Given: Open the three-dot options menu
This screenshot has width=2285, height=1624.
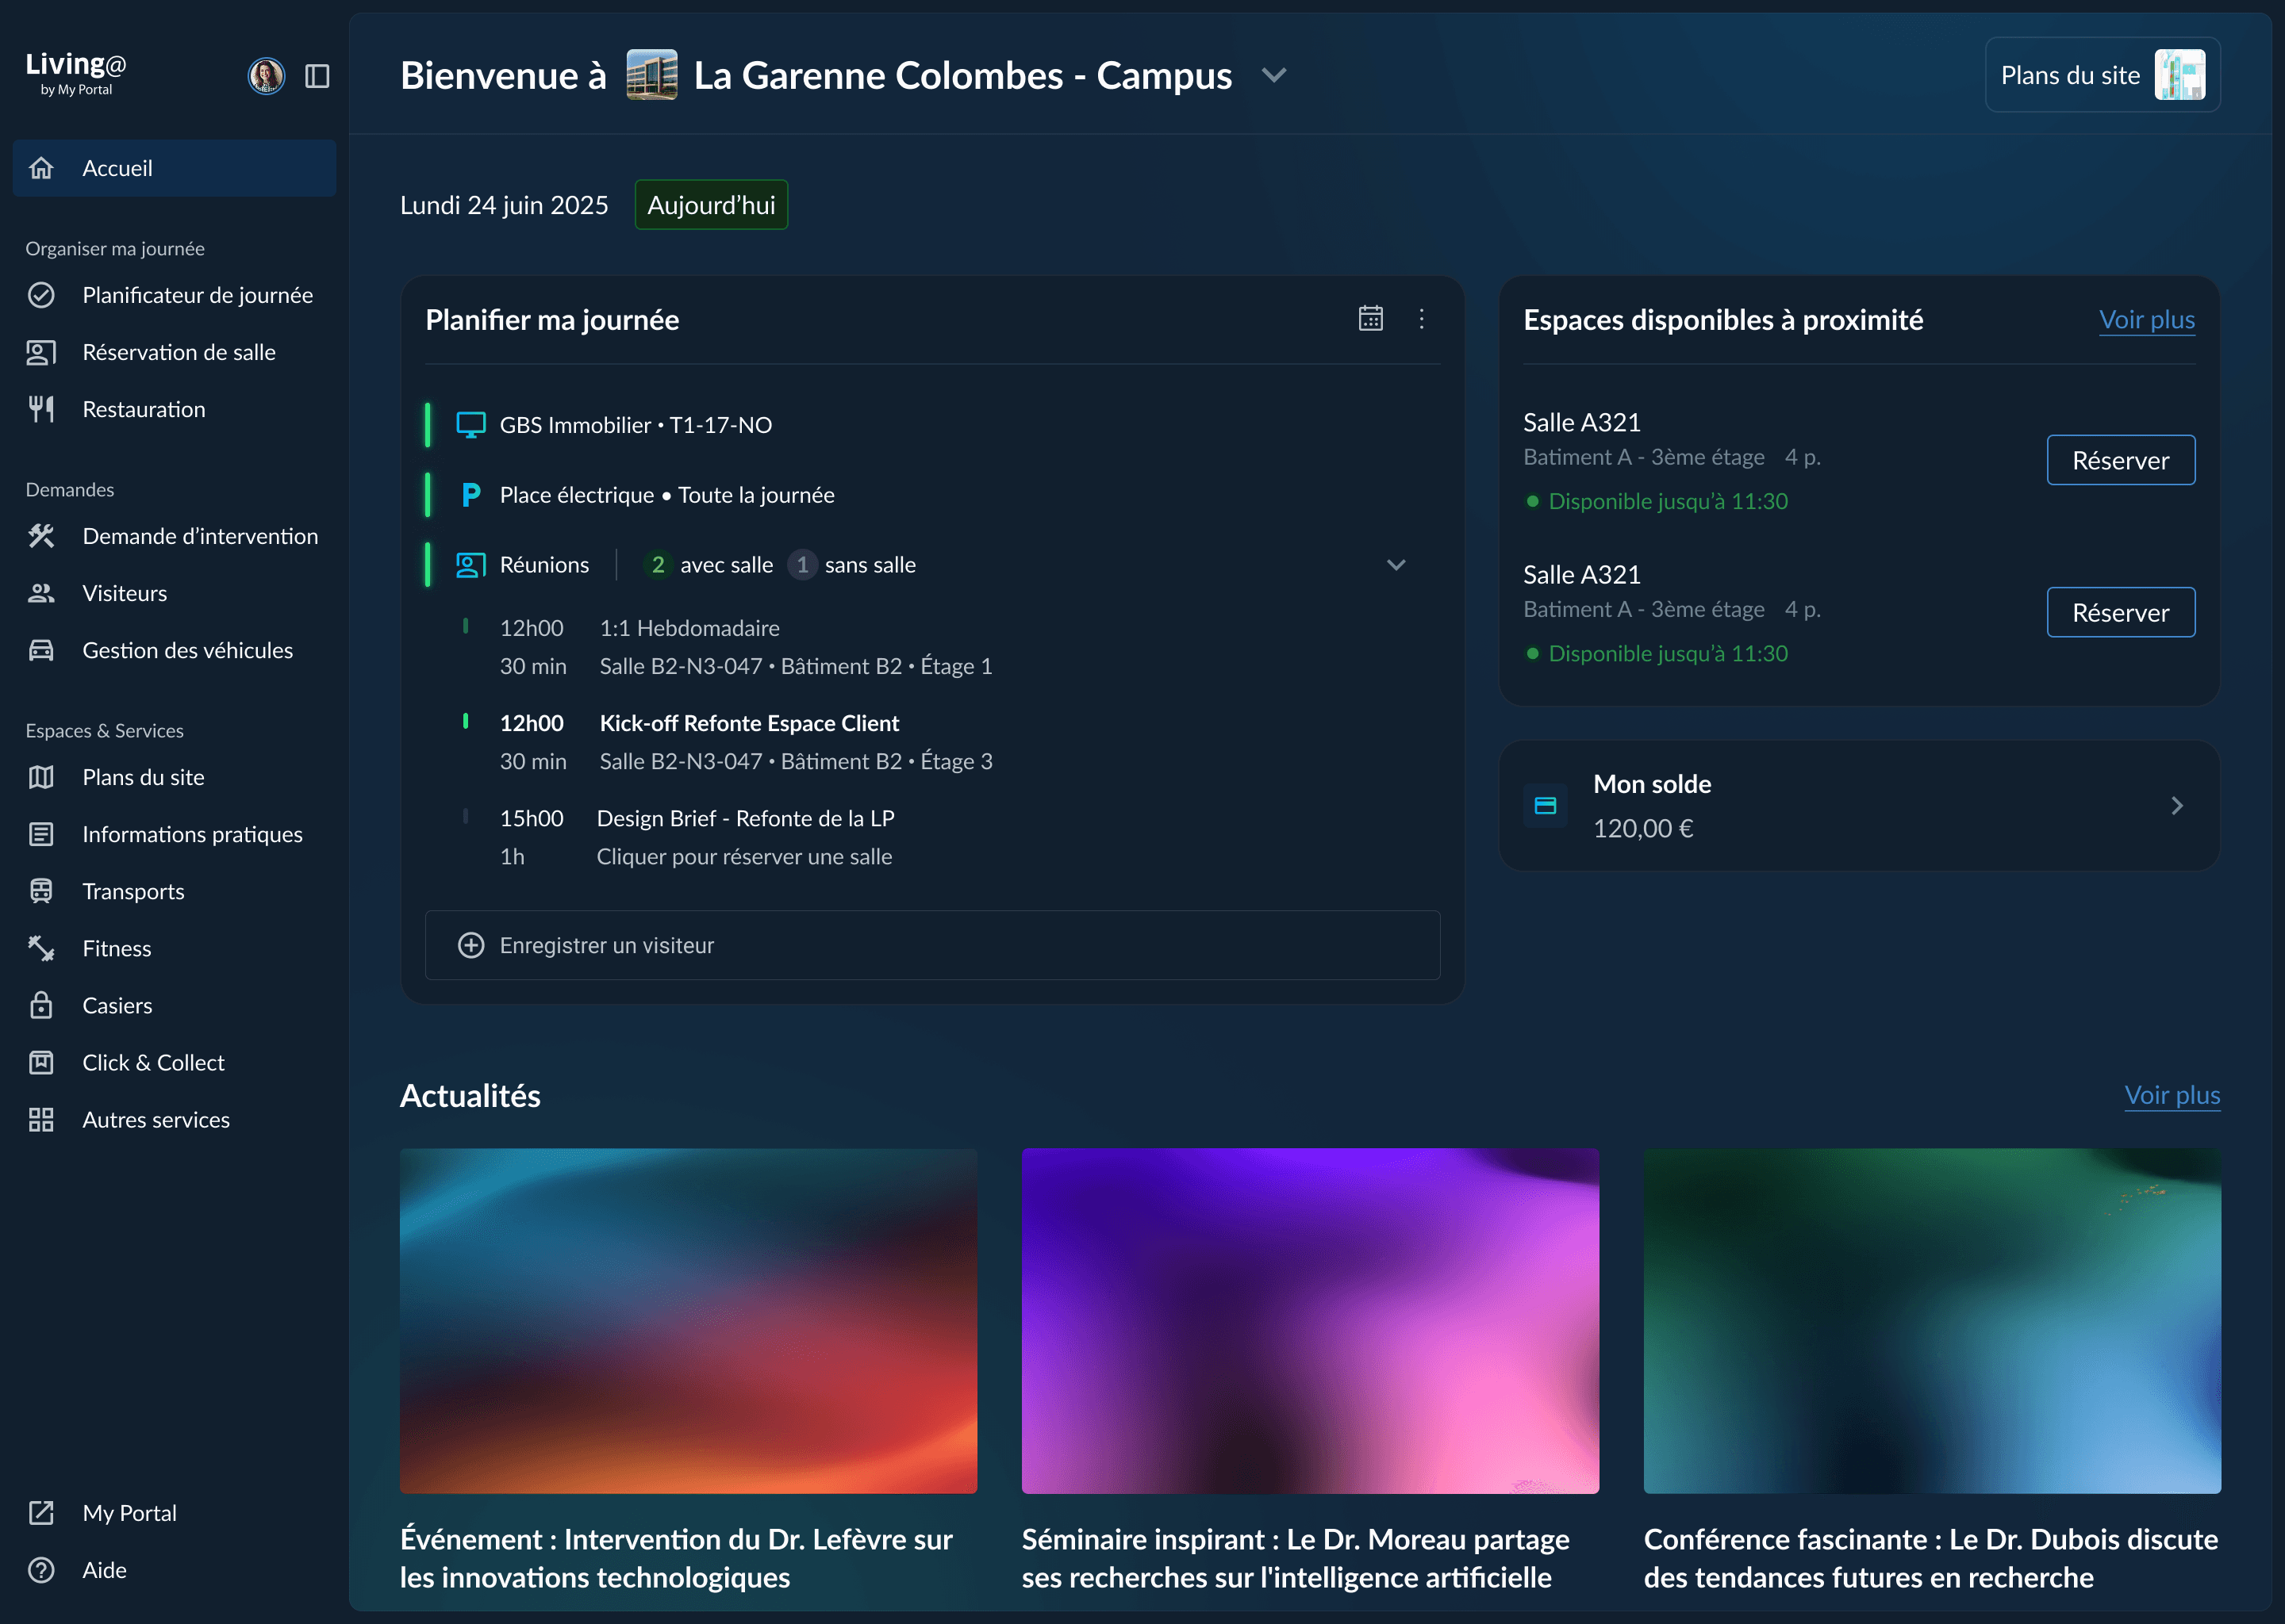Looking at the screenshot, I should coord(1422,319).
